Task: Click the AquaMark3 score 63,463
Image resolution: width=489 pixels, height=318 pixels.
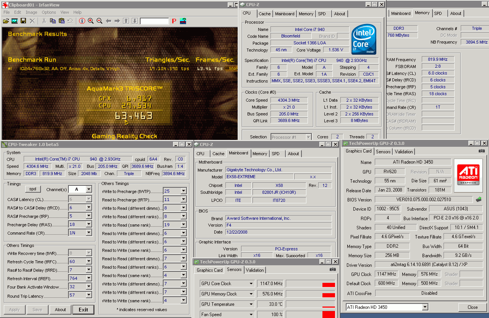Action: [134, 116]
